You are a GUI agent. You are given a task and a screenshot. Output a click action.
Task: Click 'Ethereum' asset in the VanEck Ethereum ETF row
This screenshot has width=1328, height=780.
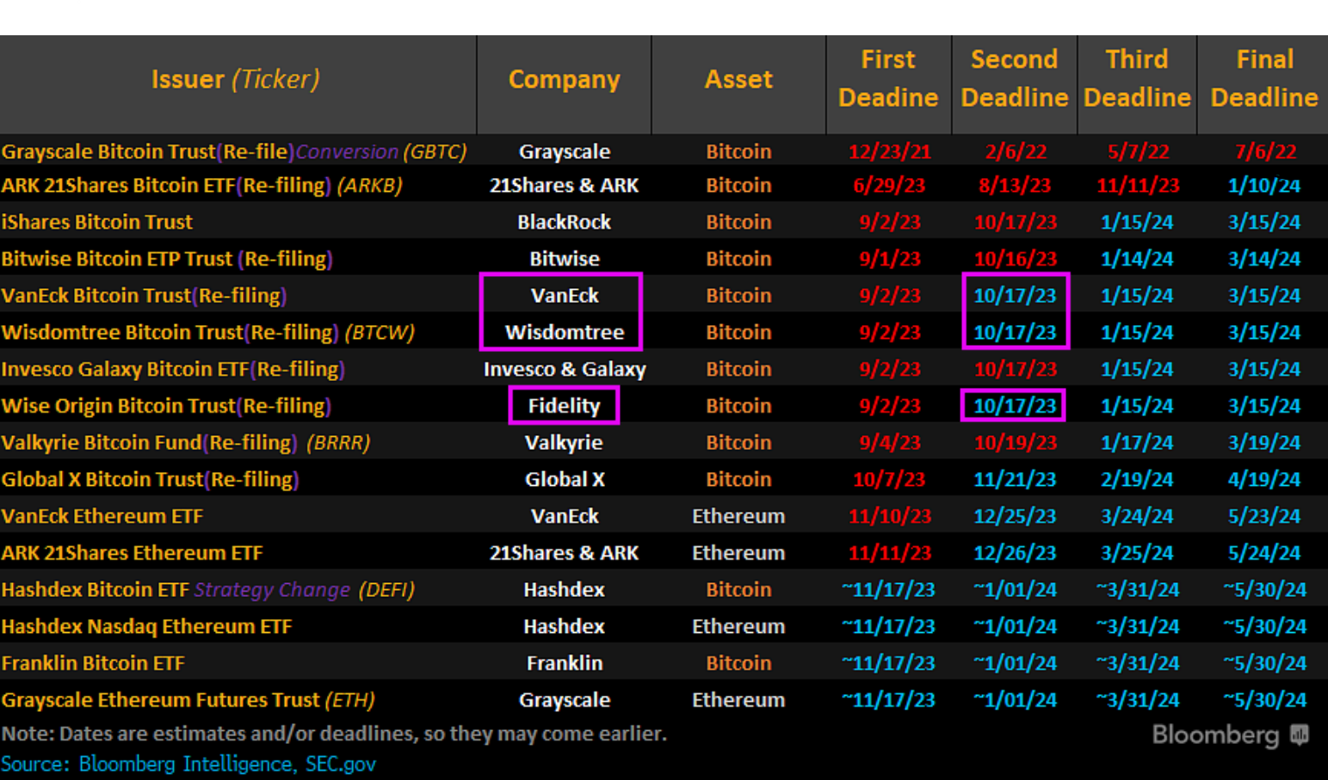pos(738,516)
